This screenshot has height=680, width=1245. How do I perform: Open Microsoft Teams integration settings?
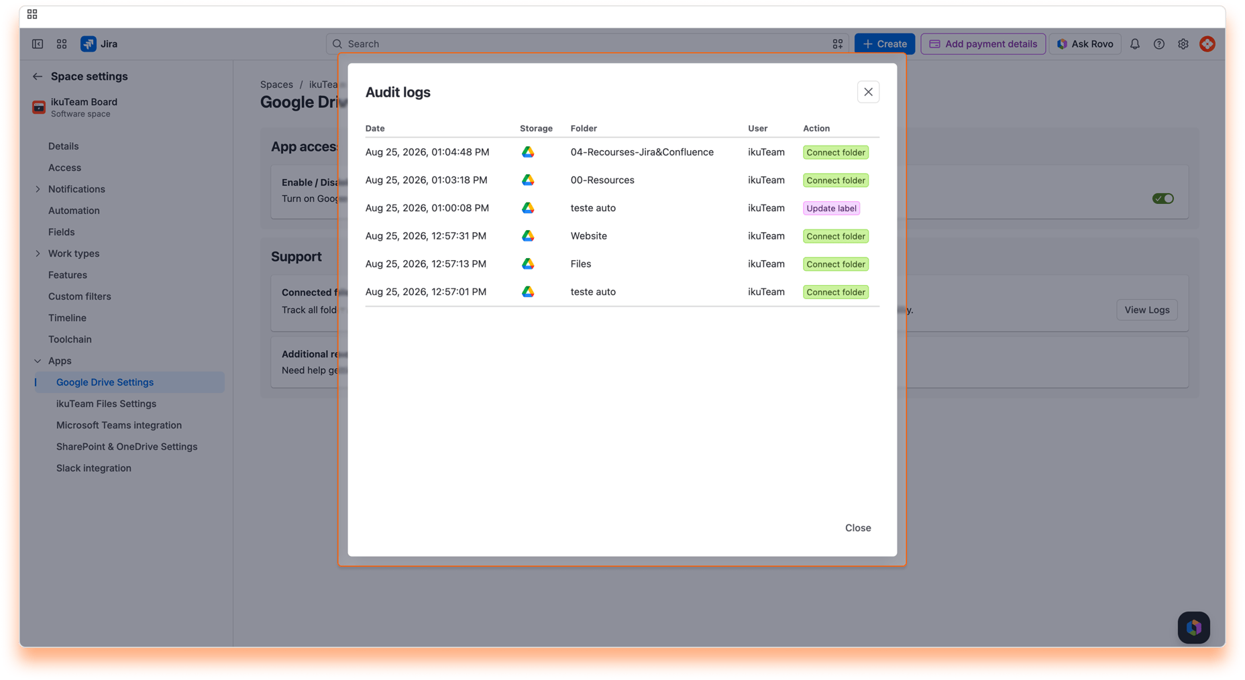(119, 425)
